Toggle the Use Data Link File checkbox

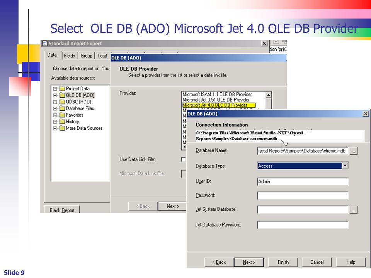[x=184, y=159]
